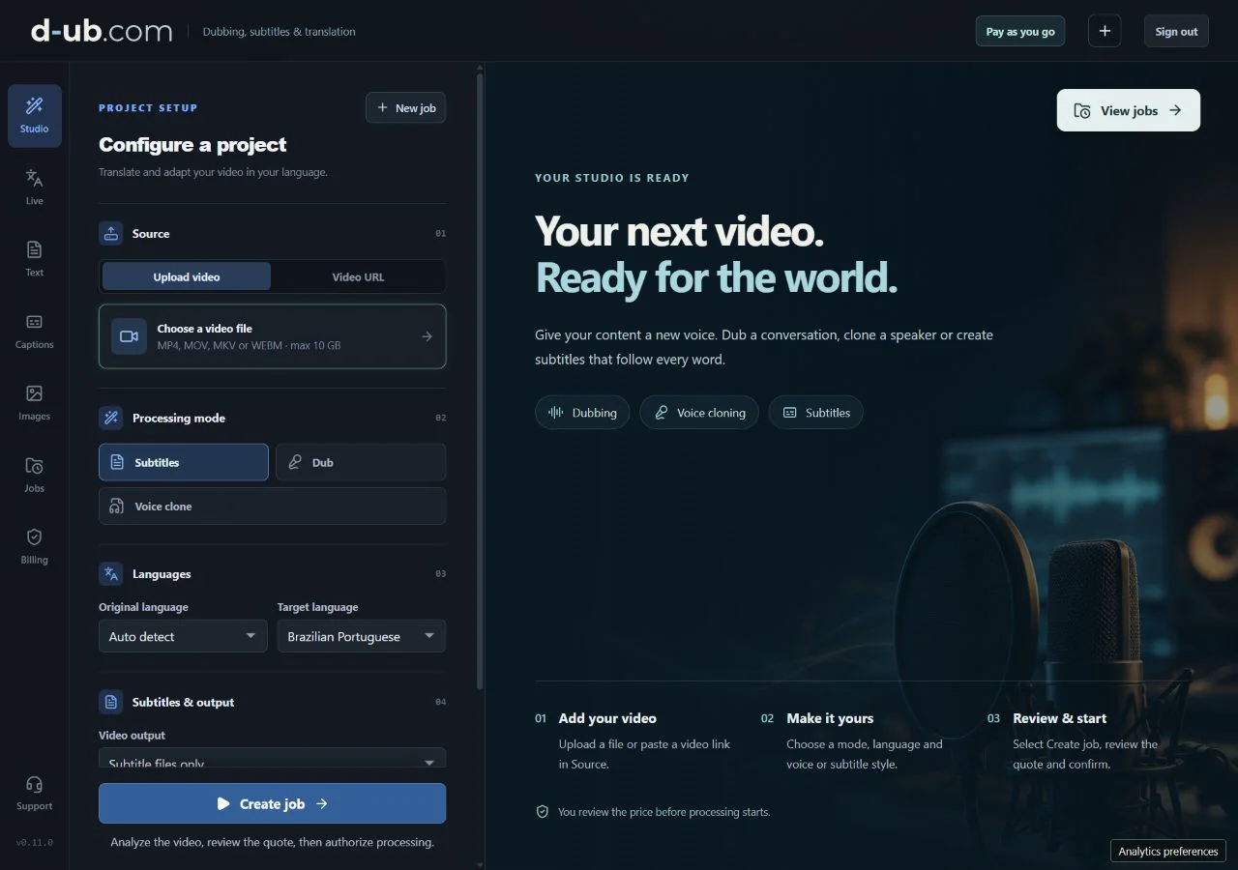Click the New job button
Screen dimensions: 1238x870
coord(406,107)
